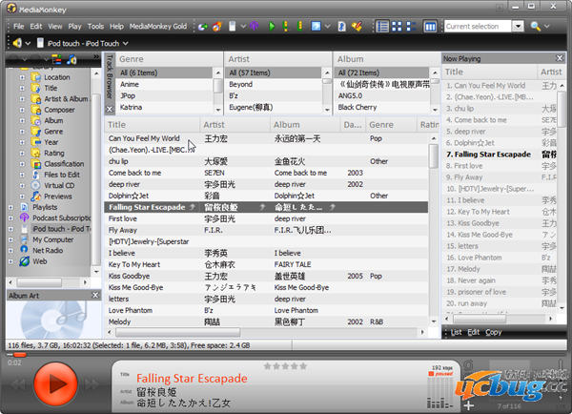The image size is (572, 414).
Task: Open the Current selection dropdown
Action: coord(518,26)
